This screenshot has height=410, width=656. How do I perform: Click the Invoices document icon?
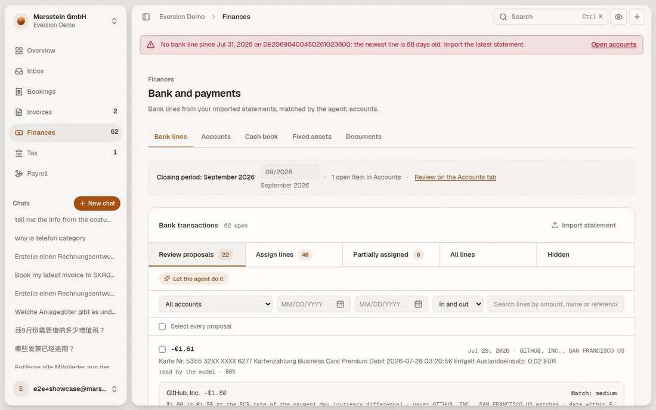[x=19, y=112]
